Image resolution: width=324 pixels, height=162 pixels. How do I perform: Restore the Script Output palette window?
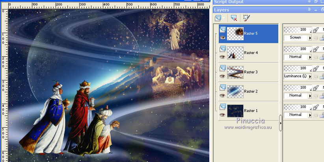pyautogui.click(x=316, y=2)
